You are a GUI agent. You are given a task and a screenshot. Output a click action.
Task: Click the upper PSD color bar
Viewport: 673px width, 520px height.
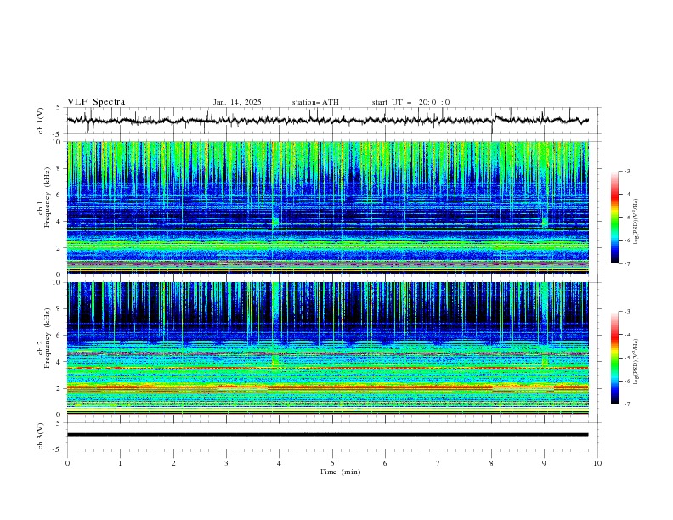click(x=615, y=218)
